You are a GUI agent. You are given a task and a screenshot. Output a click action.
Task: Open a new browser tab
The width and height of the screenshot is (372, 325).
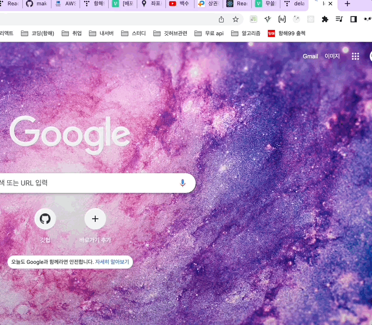click(347, 4)
